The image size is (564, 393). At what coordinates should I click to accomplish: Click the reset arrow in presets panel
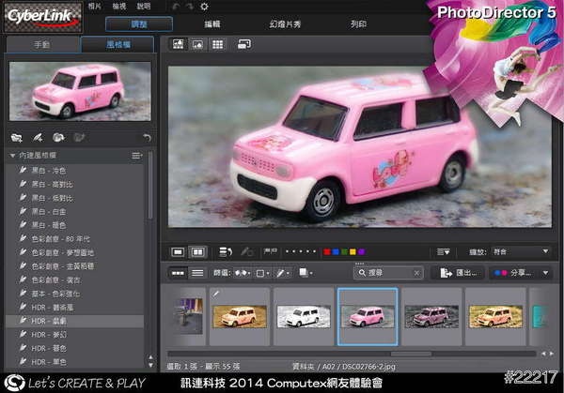(x=145, y=138)
